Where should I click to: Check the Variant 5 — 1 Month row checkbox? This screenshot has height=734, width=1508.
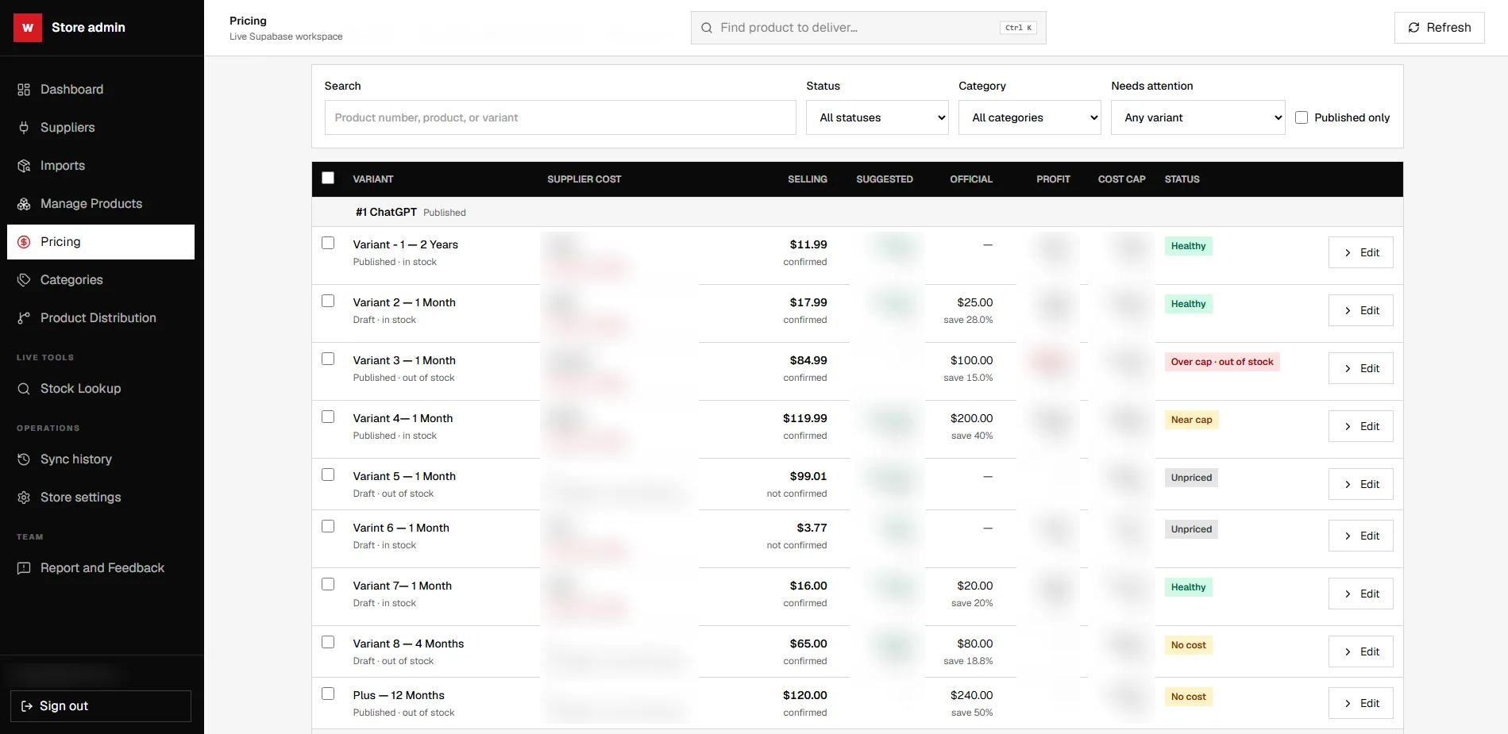[328, 475]
